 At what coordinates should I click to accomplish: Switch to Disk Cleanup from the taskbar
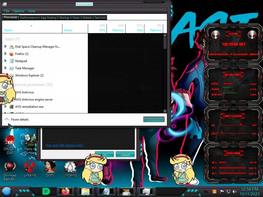pos(126,192)
